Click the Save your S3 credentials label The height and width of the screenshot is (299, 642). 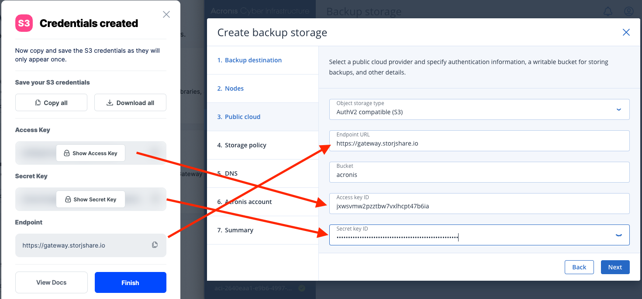click(x=52, y=82)
